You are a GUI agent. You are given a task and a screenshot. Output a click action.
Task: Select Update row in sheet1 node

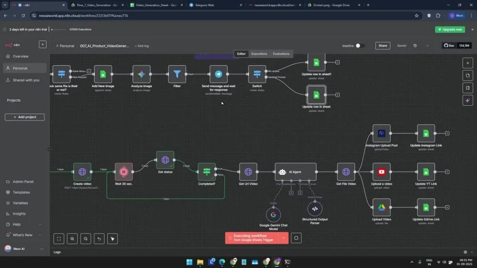click(x=316, y=62)
